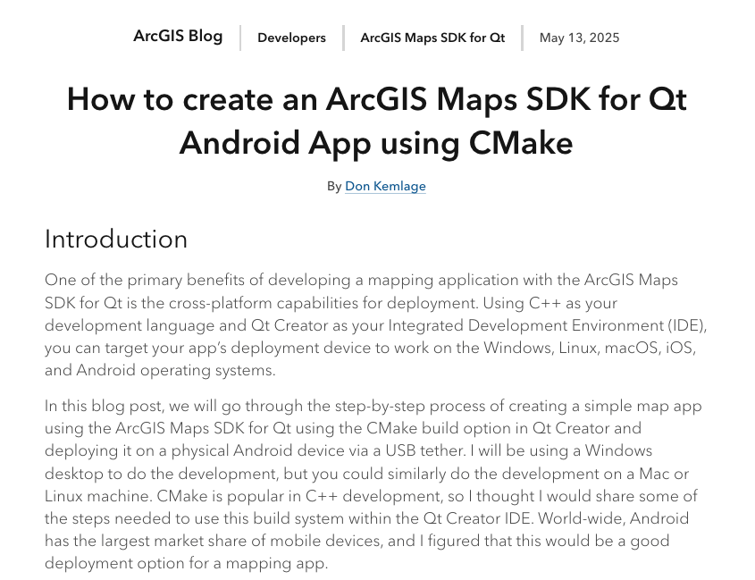Click the dark banner at the page bottom
Viewport: 755px width, 580px height.
(377, 576)
